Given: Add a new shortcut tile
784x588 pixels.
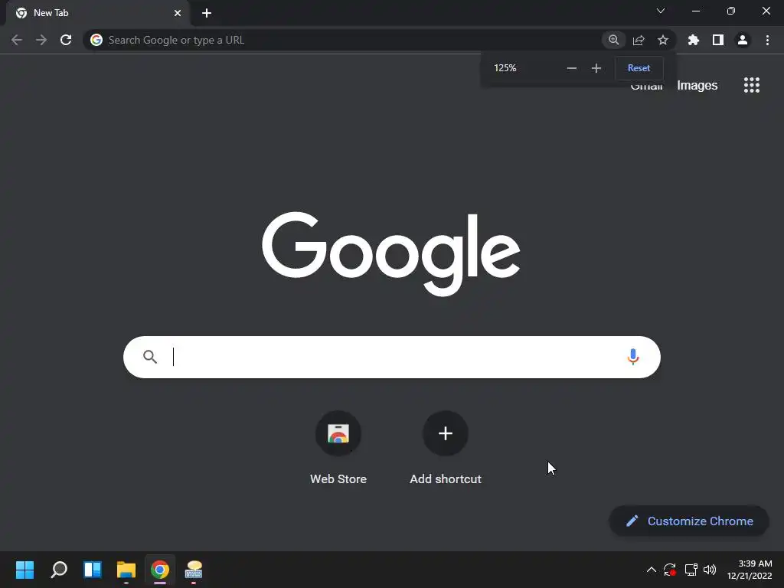Looking at the screenshot, I should (x=445, y=448).
